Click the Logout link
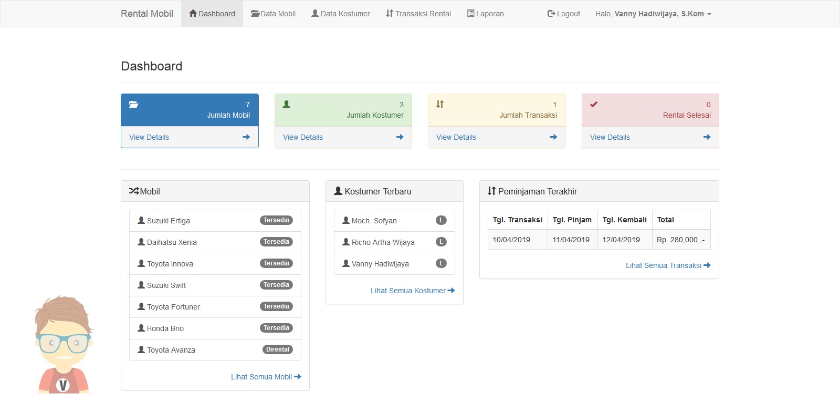The image size is (840, 412). (563, 14)
